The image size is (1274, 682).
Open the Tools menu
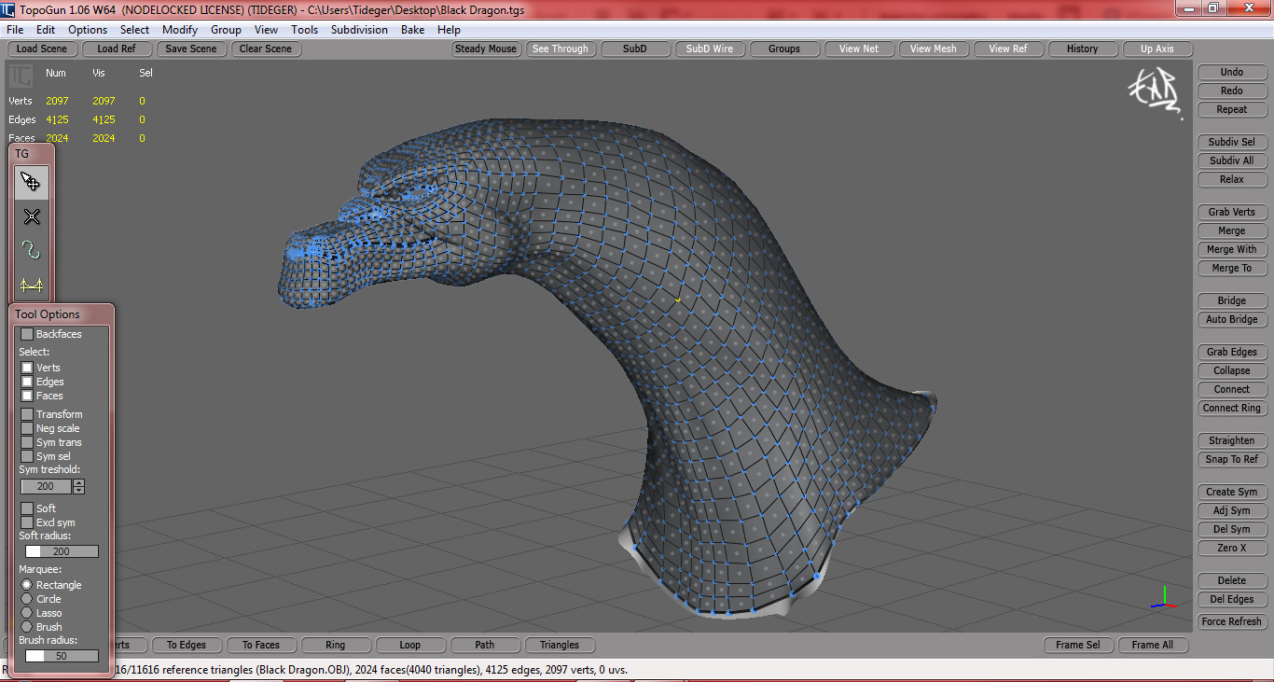click(304, 30)
